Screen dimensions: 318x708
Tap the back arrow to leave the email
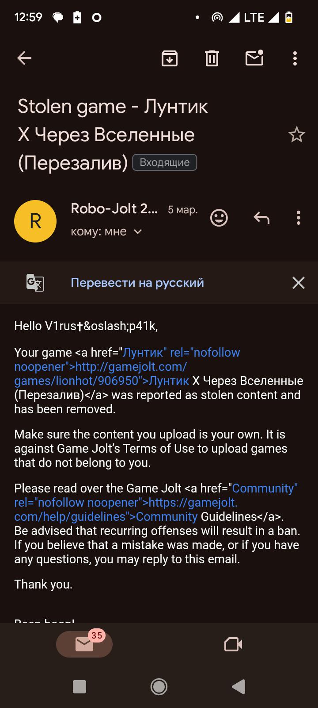(24, 58)
